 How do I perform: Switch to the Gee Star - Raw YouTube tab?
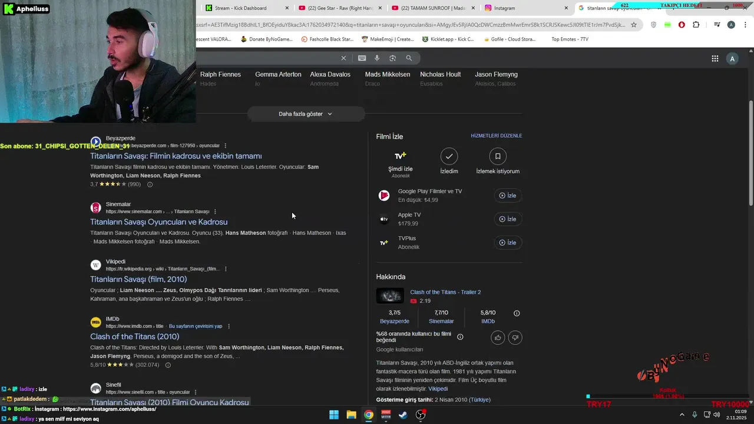tap(338, 8)
